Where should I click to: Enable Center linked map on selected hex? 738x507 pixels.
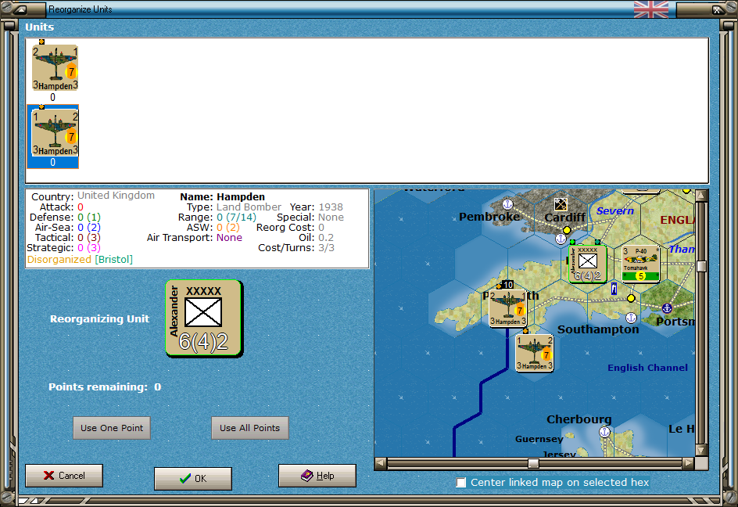coord(461,483)
